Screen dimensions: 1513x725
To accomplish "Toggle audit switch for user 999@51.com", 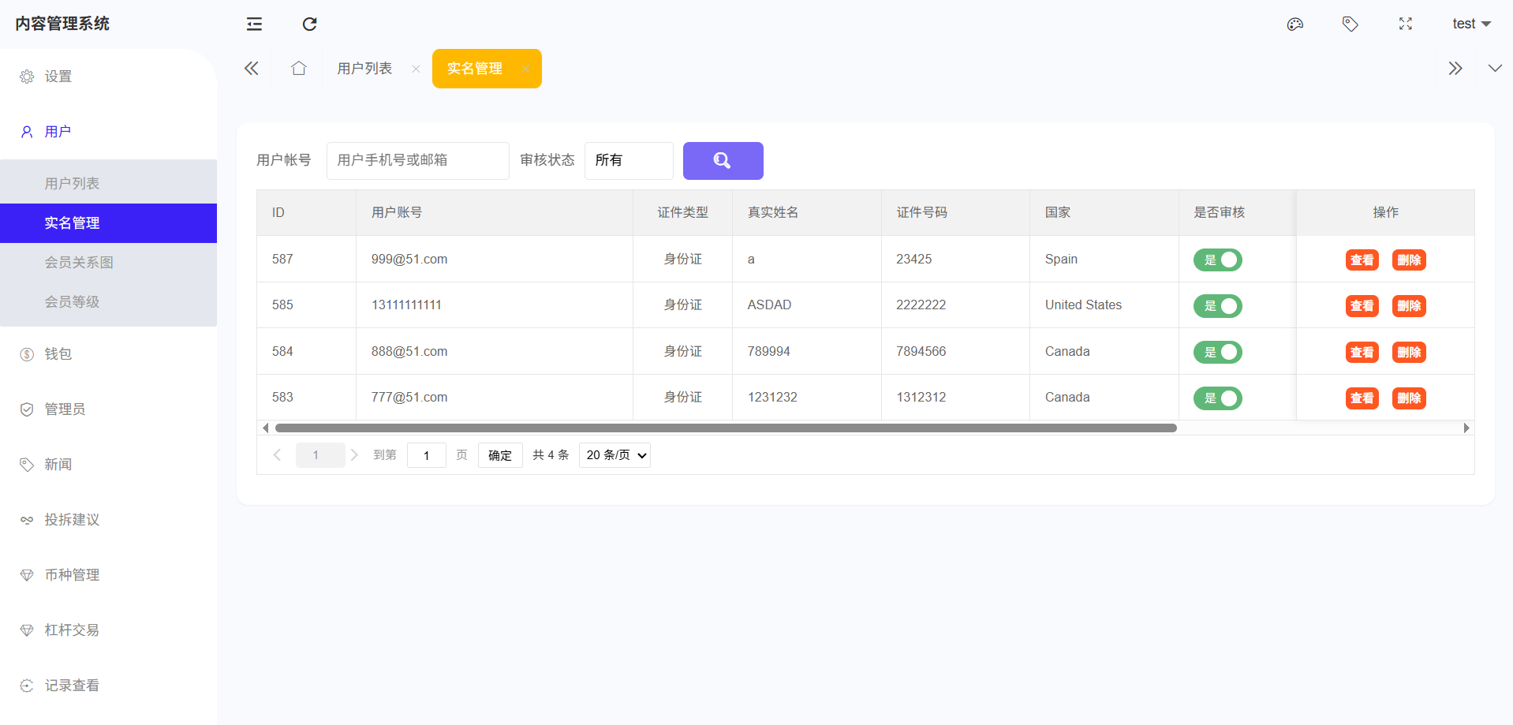I will click(x=1217, y=260).
